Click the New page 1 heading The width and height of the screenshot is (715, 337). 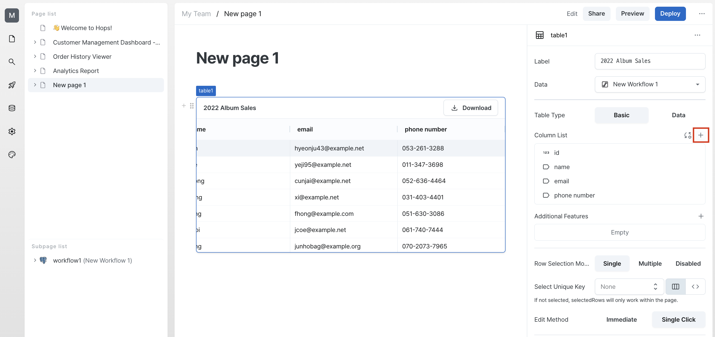pyautogui.click(x=237, y=58)
